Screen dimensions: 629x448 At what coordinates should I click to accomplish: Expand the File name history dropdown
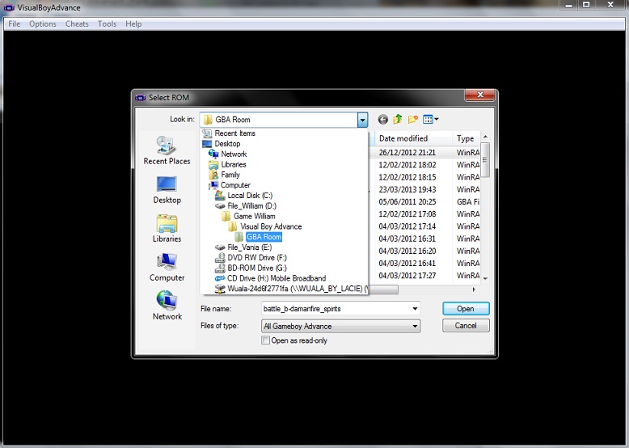pyautogui.click(x=415, y=309)
